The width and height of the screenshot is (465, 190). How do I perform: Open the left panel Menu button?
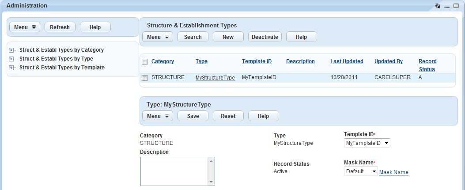(25, 27)
